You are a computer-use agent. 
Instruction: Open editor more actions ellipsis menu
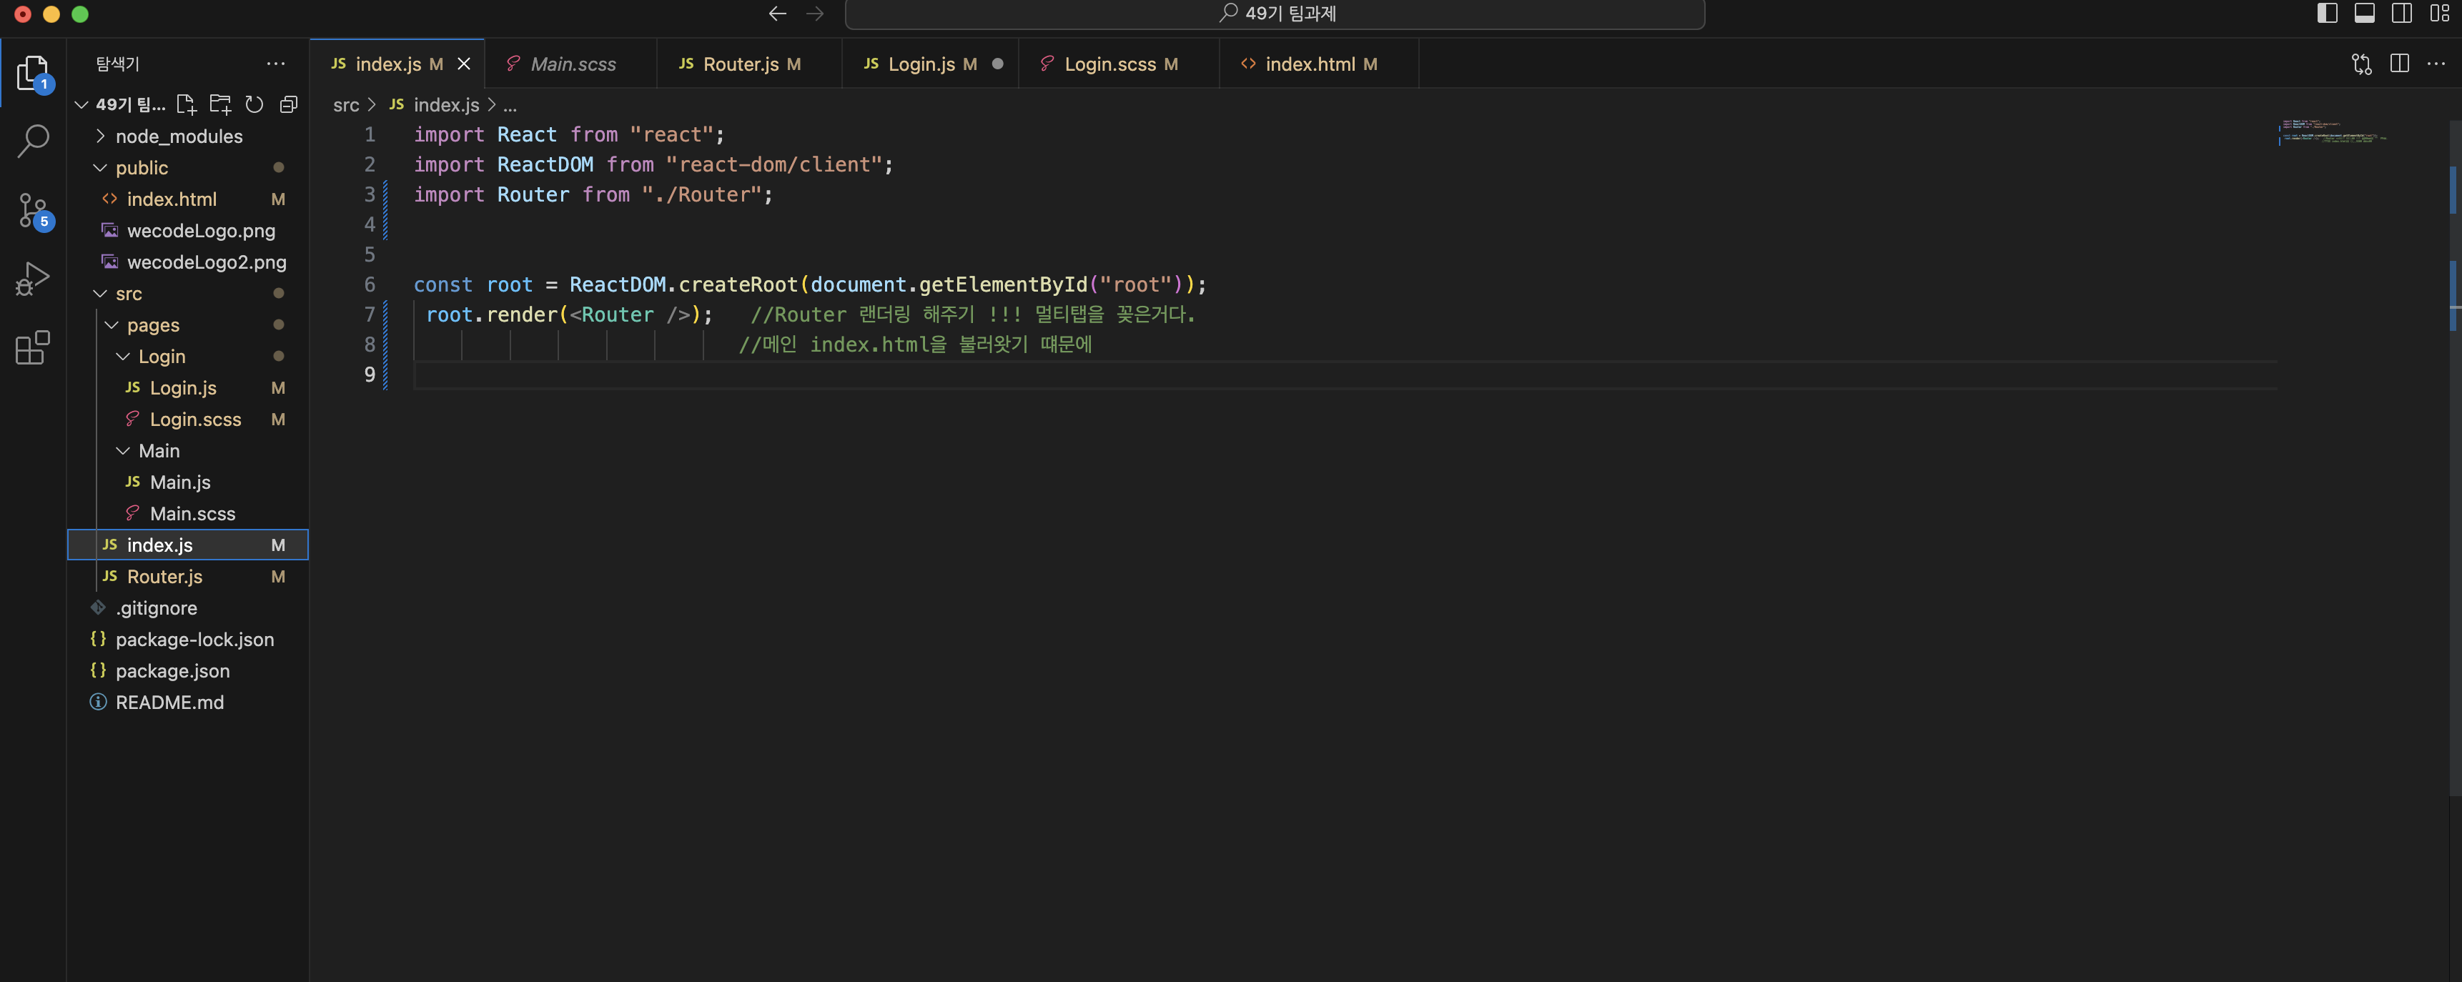2436,64
